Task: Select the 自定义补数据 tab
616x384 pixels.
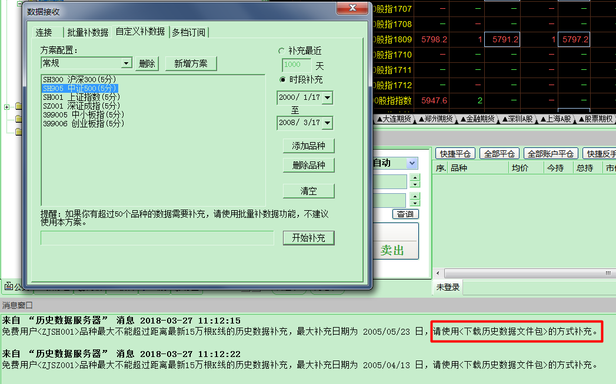Action: pyautogui.click(x=140, y=31)
